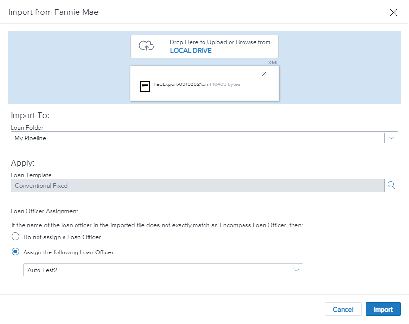
Task: Click the 'Assign the following Loan Officer:' label
Action: [69, 252]
